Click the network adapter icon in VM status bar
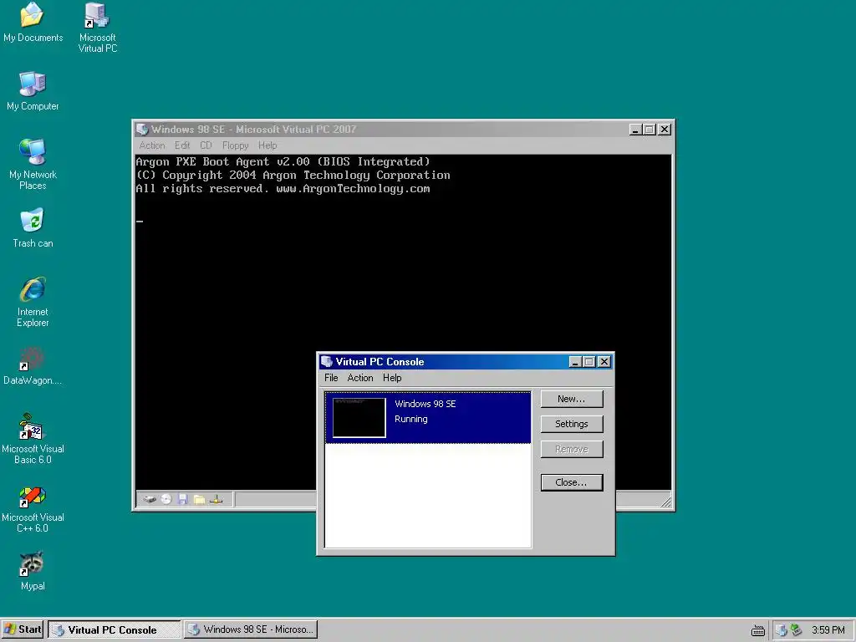The height and width of the screenshot is (642, 856). click(217, 499)
